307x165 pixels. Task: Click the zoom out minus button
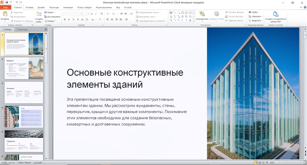tap(277, 163)
